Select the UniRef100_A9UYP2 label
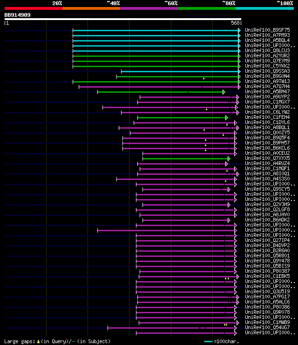Screen dimensions: 298x345 [x=267, y=97]
